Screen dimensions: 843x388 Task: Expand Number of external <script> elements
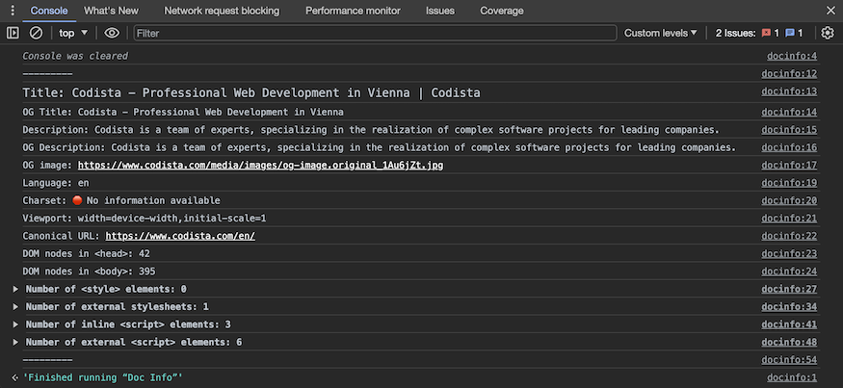pos(15,342)
